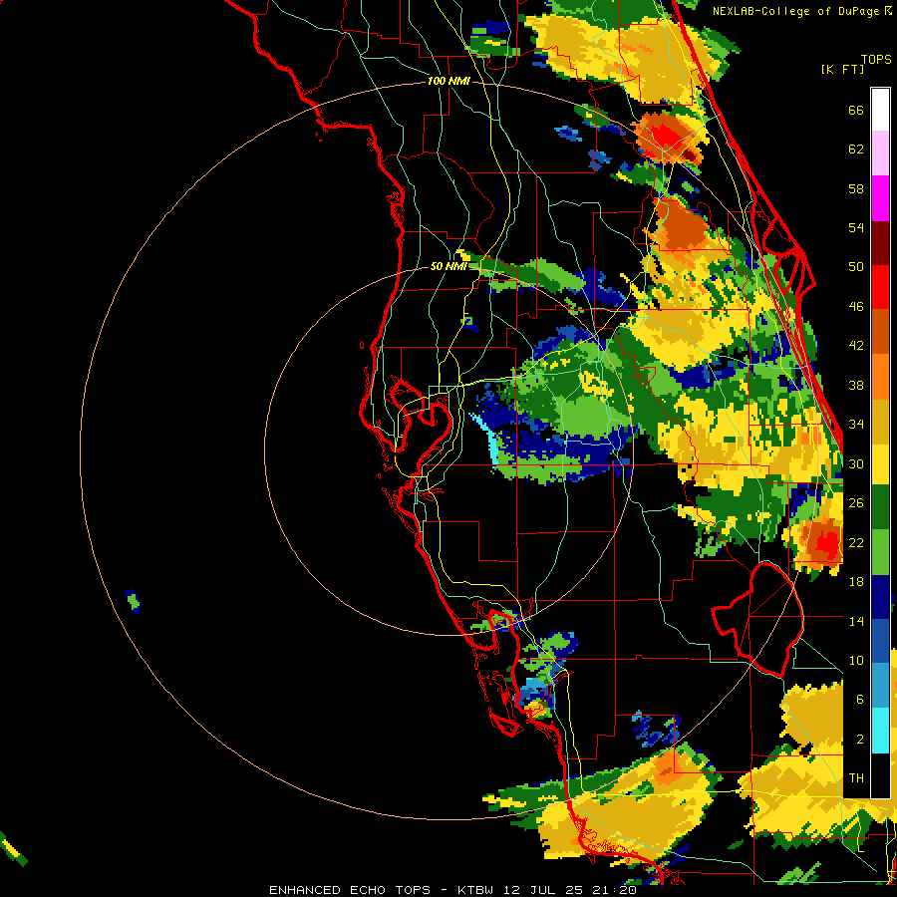Image resolution: width=897 pixels, height=897 pixels.
Task: Click the 100 NMI range ring label
Action: pos(448,82)
